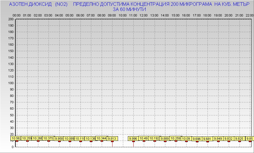Select the 12:00 time axis label
The image size is (254, 153).
click(144, 15)
